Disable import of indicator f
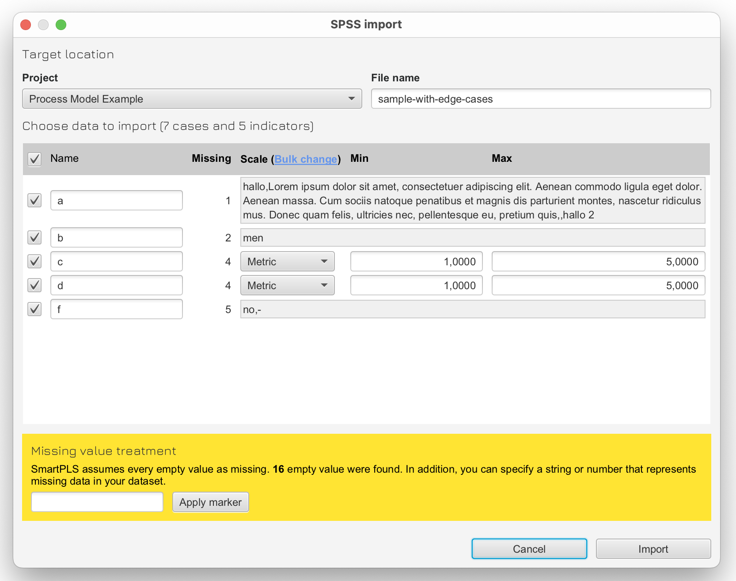Screen dimensions: 736x581 pos(34,309)
